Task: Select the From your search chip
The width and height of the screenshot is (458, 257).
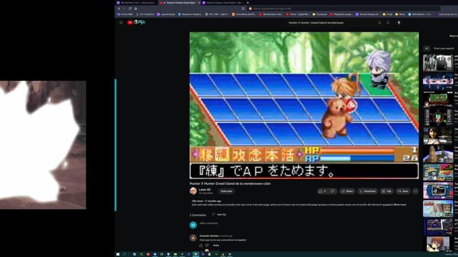Action: coord(443,49)
